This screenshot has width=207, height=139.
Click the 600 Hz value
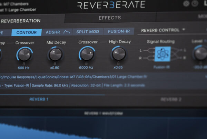[23, 68]
